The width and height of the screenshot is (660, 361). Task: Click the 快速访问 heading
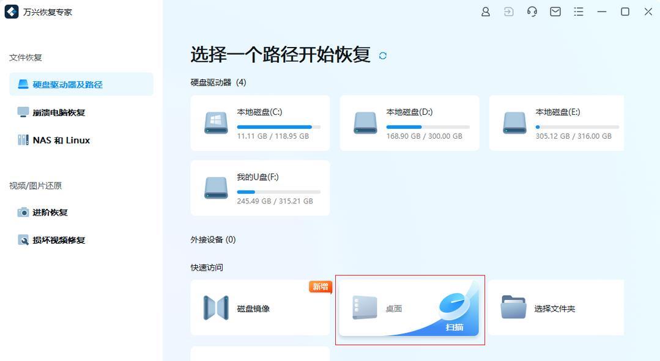click(x=207, y=268)
